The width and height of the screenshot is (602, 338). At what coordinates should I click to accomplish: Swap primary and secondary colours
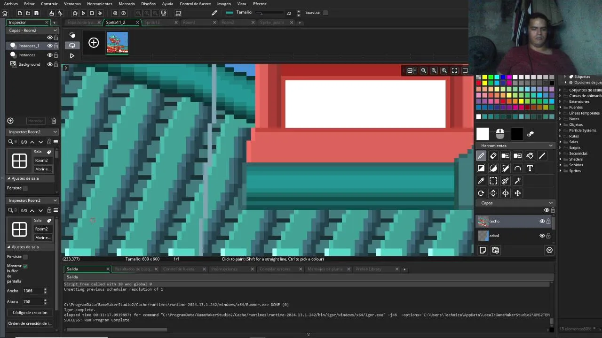[x=530, y=134]
